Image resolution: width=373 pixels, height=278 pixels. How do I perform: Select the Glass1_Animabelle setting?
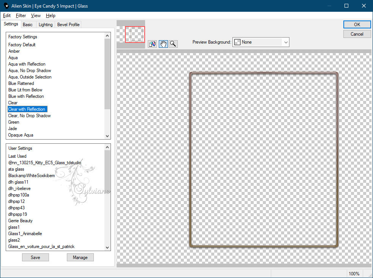tap(25, 234)
